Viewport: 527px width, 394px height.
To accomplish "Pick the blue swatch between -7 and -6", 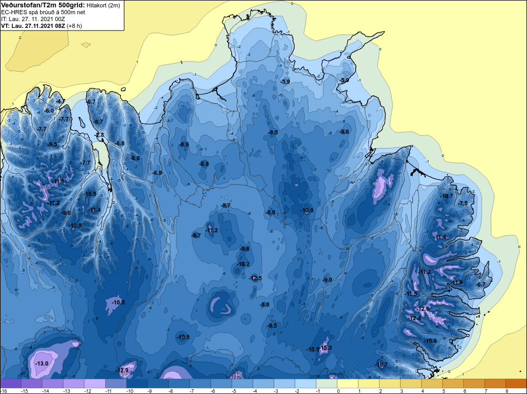I will pyautogui.click(x=200, y=383).
